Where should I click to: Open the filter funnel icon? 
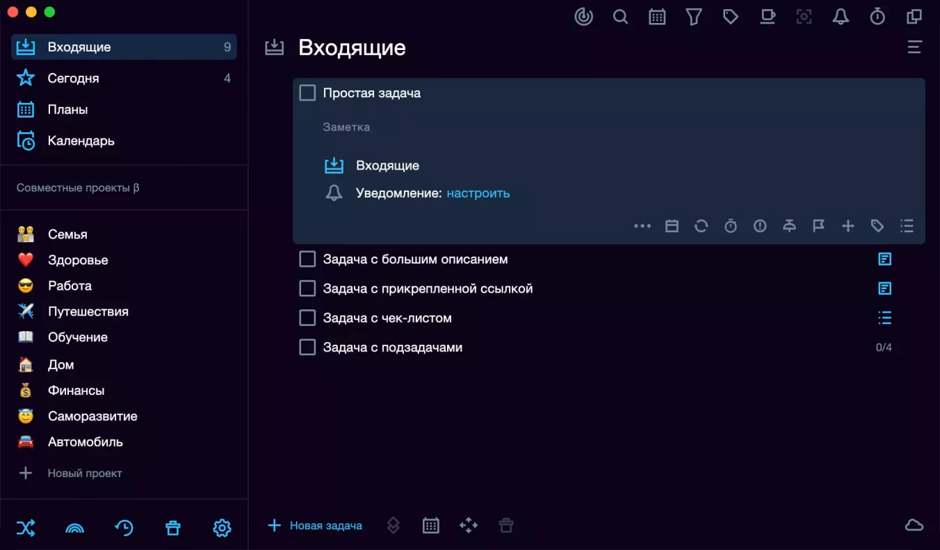[694, 17]
